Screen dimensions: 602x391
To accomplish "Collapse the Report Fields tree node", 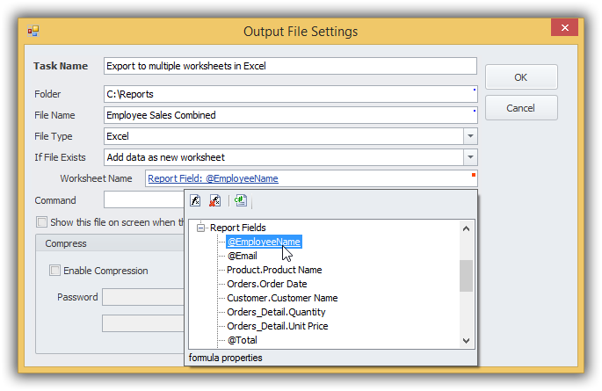I will pyautogui.click(x=201, y=228).
